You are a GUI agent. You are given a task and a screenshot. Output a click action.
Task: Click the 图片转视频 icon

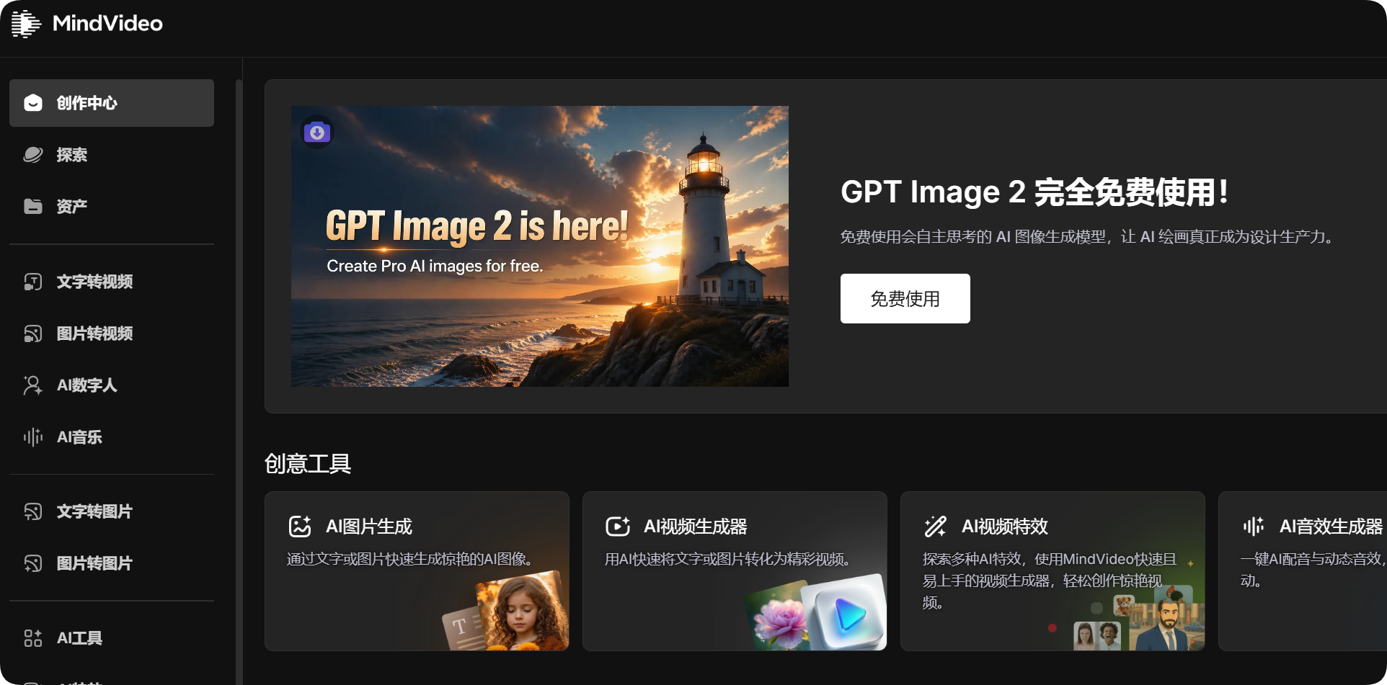click(x=33, y=333)
